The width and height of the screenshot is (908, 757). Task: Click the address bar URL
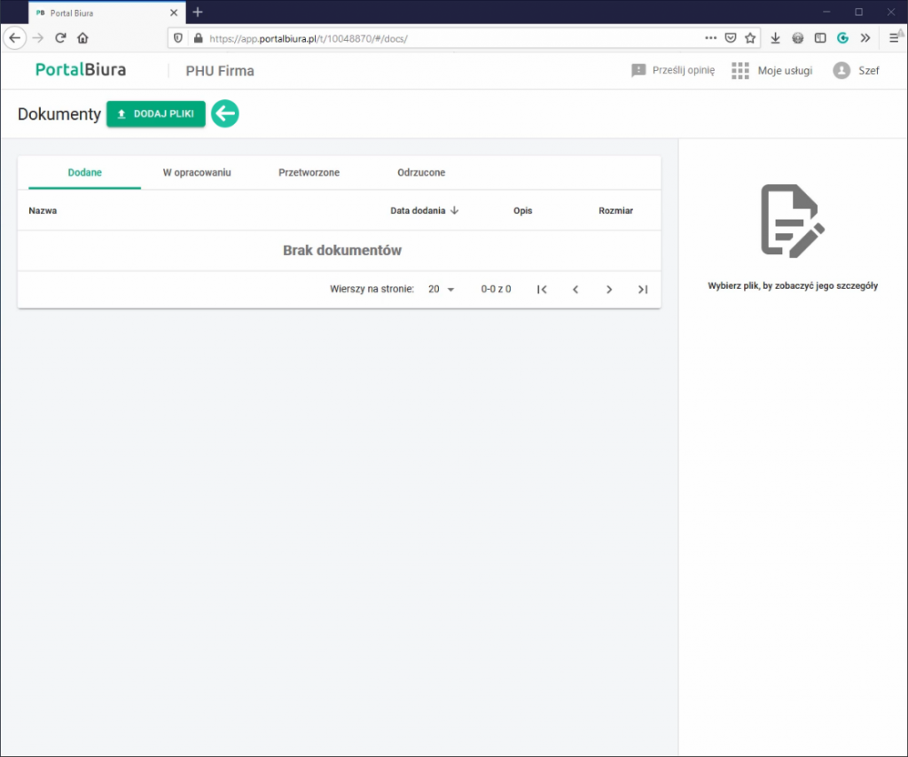[x=309, y=39]
